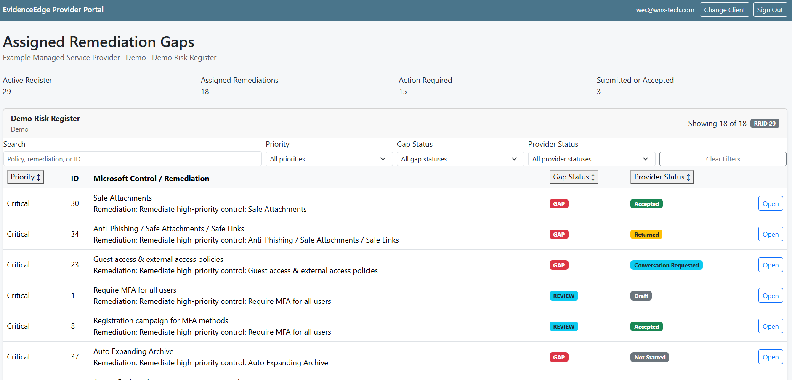
Task: Click the REVIEW badge on Require MFA row
Action: tap(563, 296)
